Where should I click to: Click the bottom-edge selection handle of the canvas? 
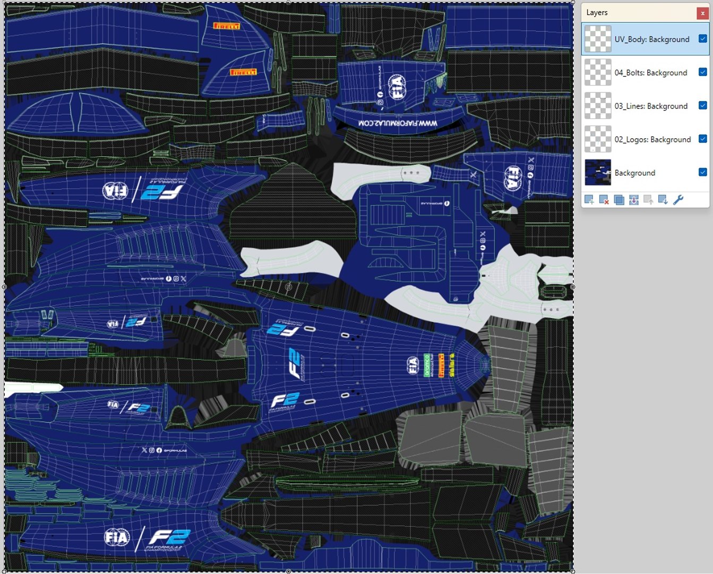pos(289,571)
